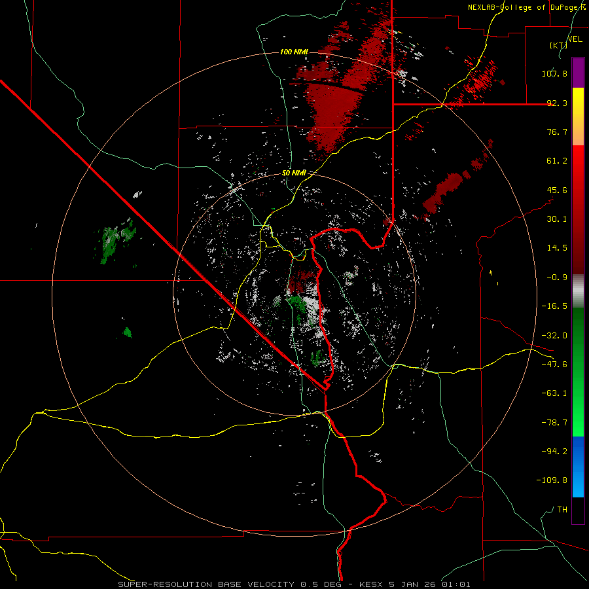
Task: Click the -78.7 legend value
Action: (554, 423)
